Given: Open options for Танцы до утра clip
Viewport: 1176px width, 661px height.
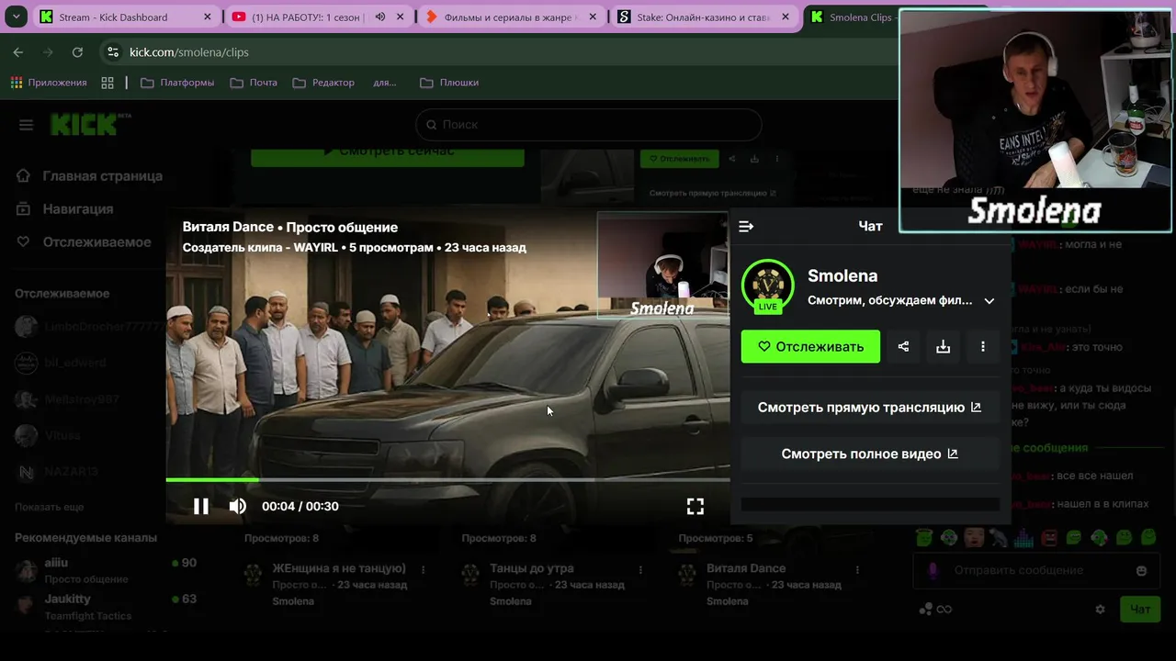Looking at the screenshot, I should (x=640, y=569).
